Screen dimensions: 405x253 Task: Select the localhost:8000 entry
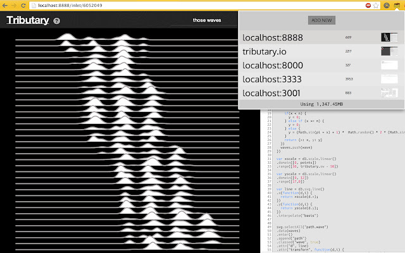pyautogui.click(x=321, y=65)
